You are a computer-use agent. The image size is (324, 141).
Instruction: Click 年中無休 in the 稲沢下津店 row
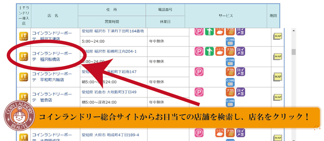click(x=156, y=41)
